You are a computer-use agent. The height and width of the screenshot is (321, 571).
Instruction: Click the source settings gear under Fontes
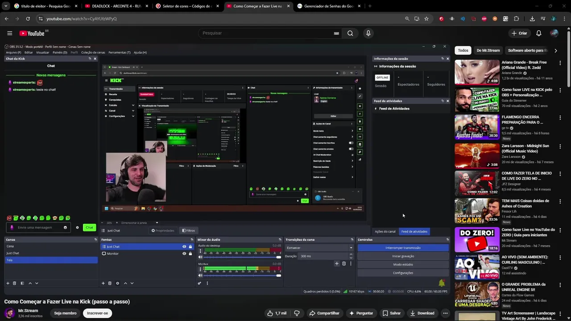[x=117, y=283]
